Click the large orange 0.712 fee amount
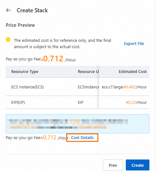This screenshot has width=157, height=173. [53, 59]
